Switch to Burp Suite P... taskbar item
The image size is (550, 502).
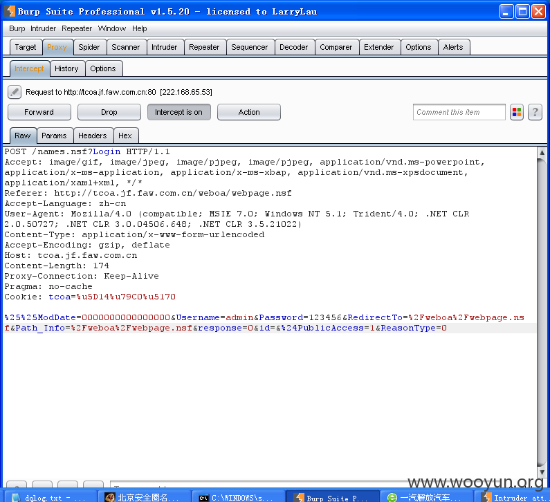click(333, 497)
